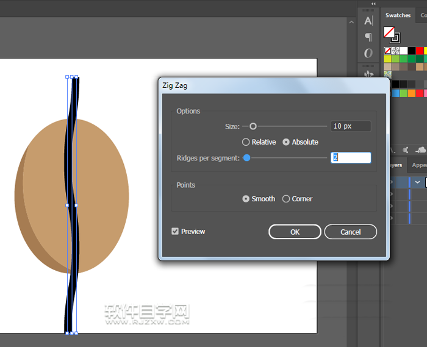This screenshot has width=427, height=347.
Task: Click the Stroke box in Swatches panel
Action: point(395,38)
